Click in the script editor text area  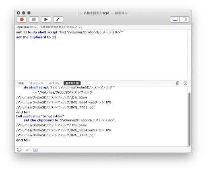[101, 55]
